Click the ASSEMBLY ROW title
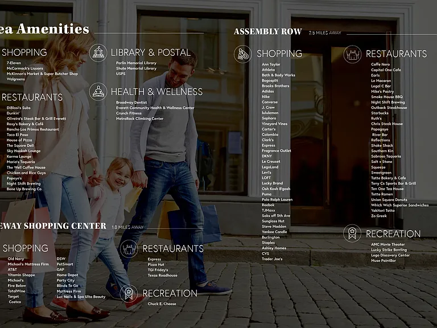437x328 pixels. [268, 31]
